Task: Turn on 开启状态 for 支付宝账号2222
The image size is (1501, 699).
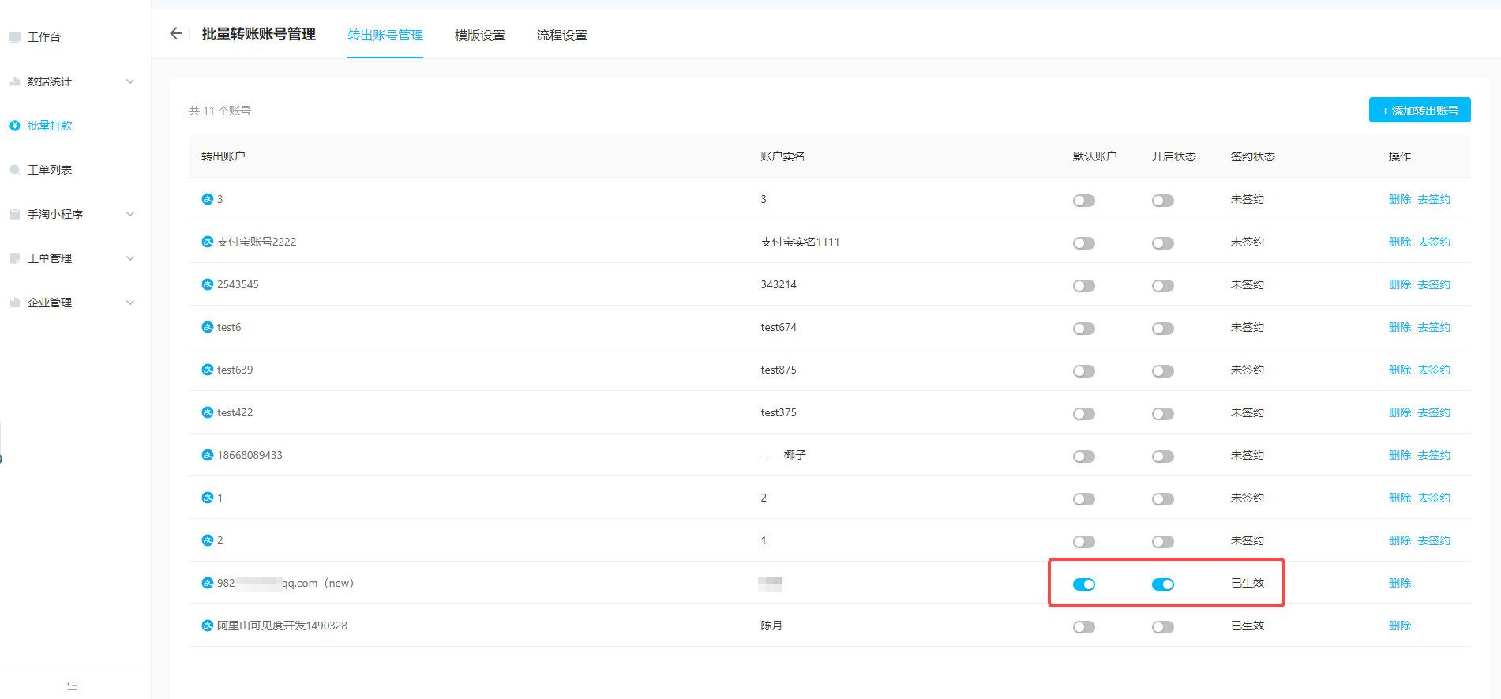Action: [x=1163, y=243]
